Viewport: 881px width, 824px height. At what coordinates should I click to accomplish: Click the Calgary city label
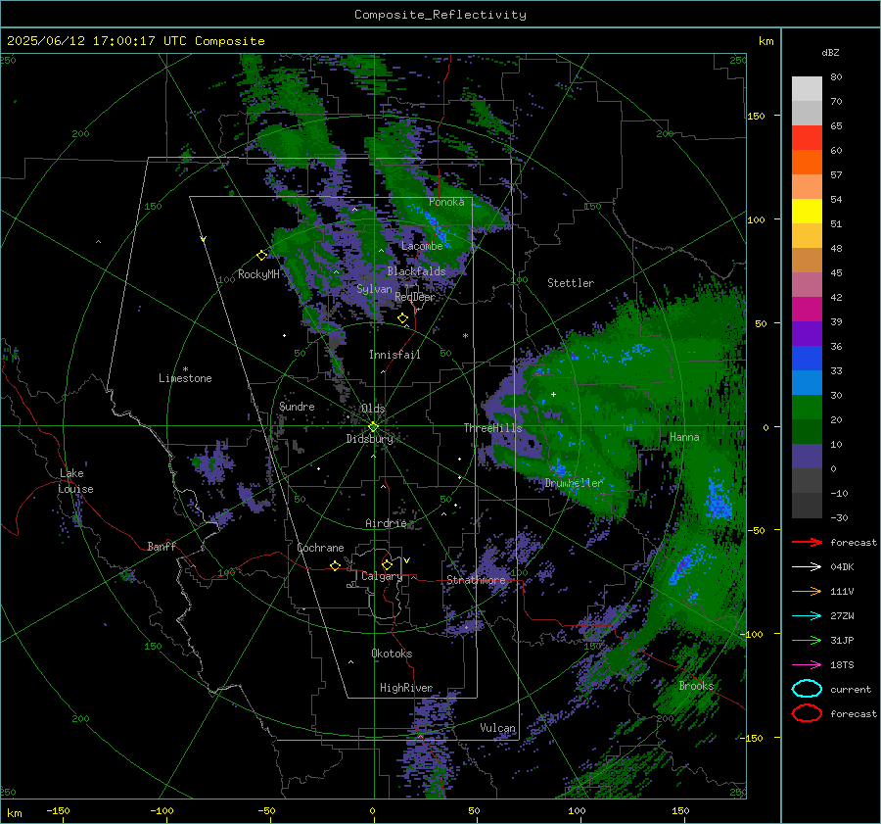tap(382, 576)
